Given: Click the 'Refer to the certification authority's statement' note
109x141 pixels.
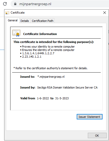Looking at the screenshot, I should (50, 68).
